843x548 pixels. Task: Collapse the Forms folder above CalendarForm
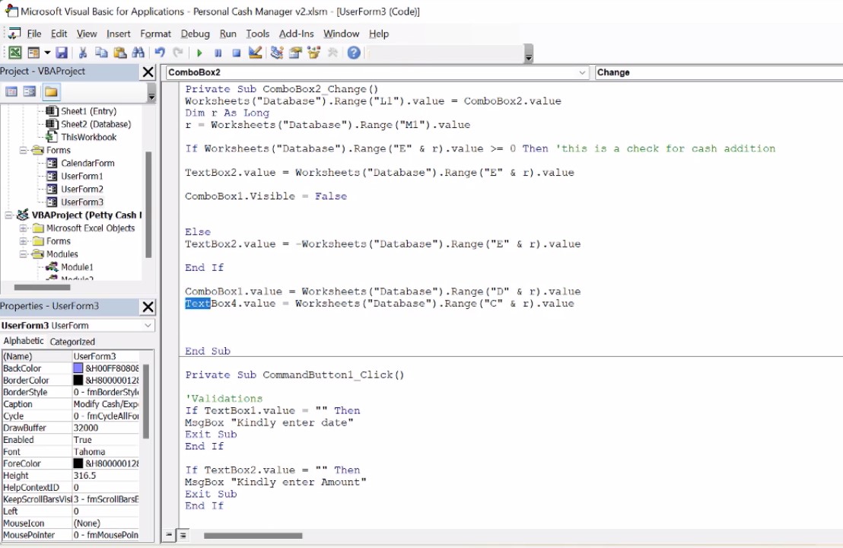(x=24, y=151)
